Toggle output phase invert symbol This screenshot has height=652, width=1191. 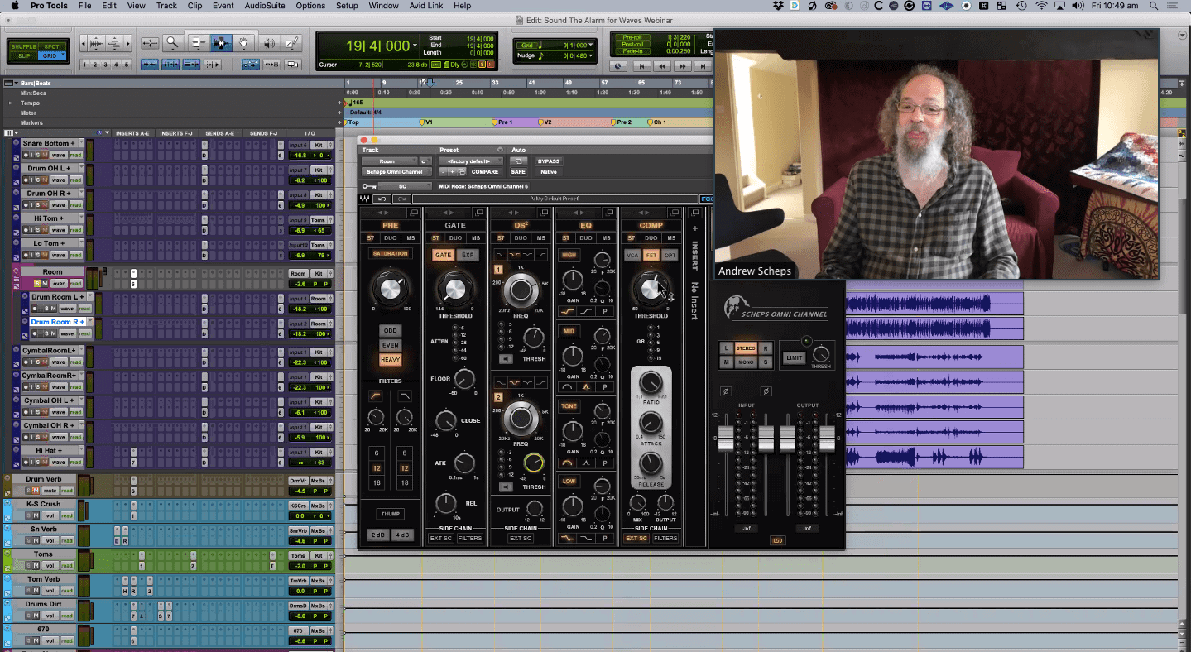pos(766,391)
